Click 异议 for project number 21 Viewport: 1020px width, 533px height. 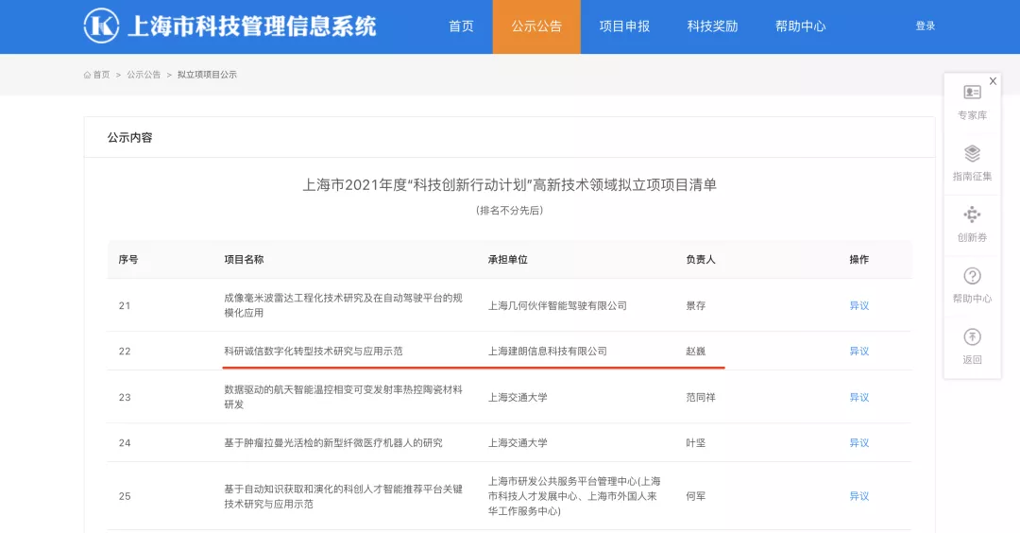pyautogui.click(x=858, y=305)
